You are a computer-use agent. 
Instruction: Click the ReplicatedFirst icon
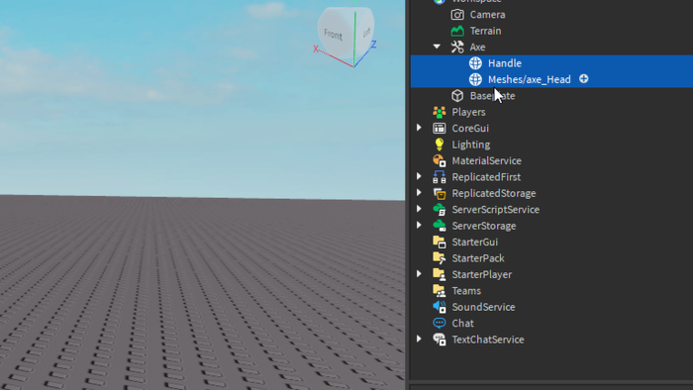[439, 176]
